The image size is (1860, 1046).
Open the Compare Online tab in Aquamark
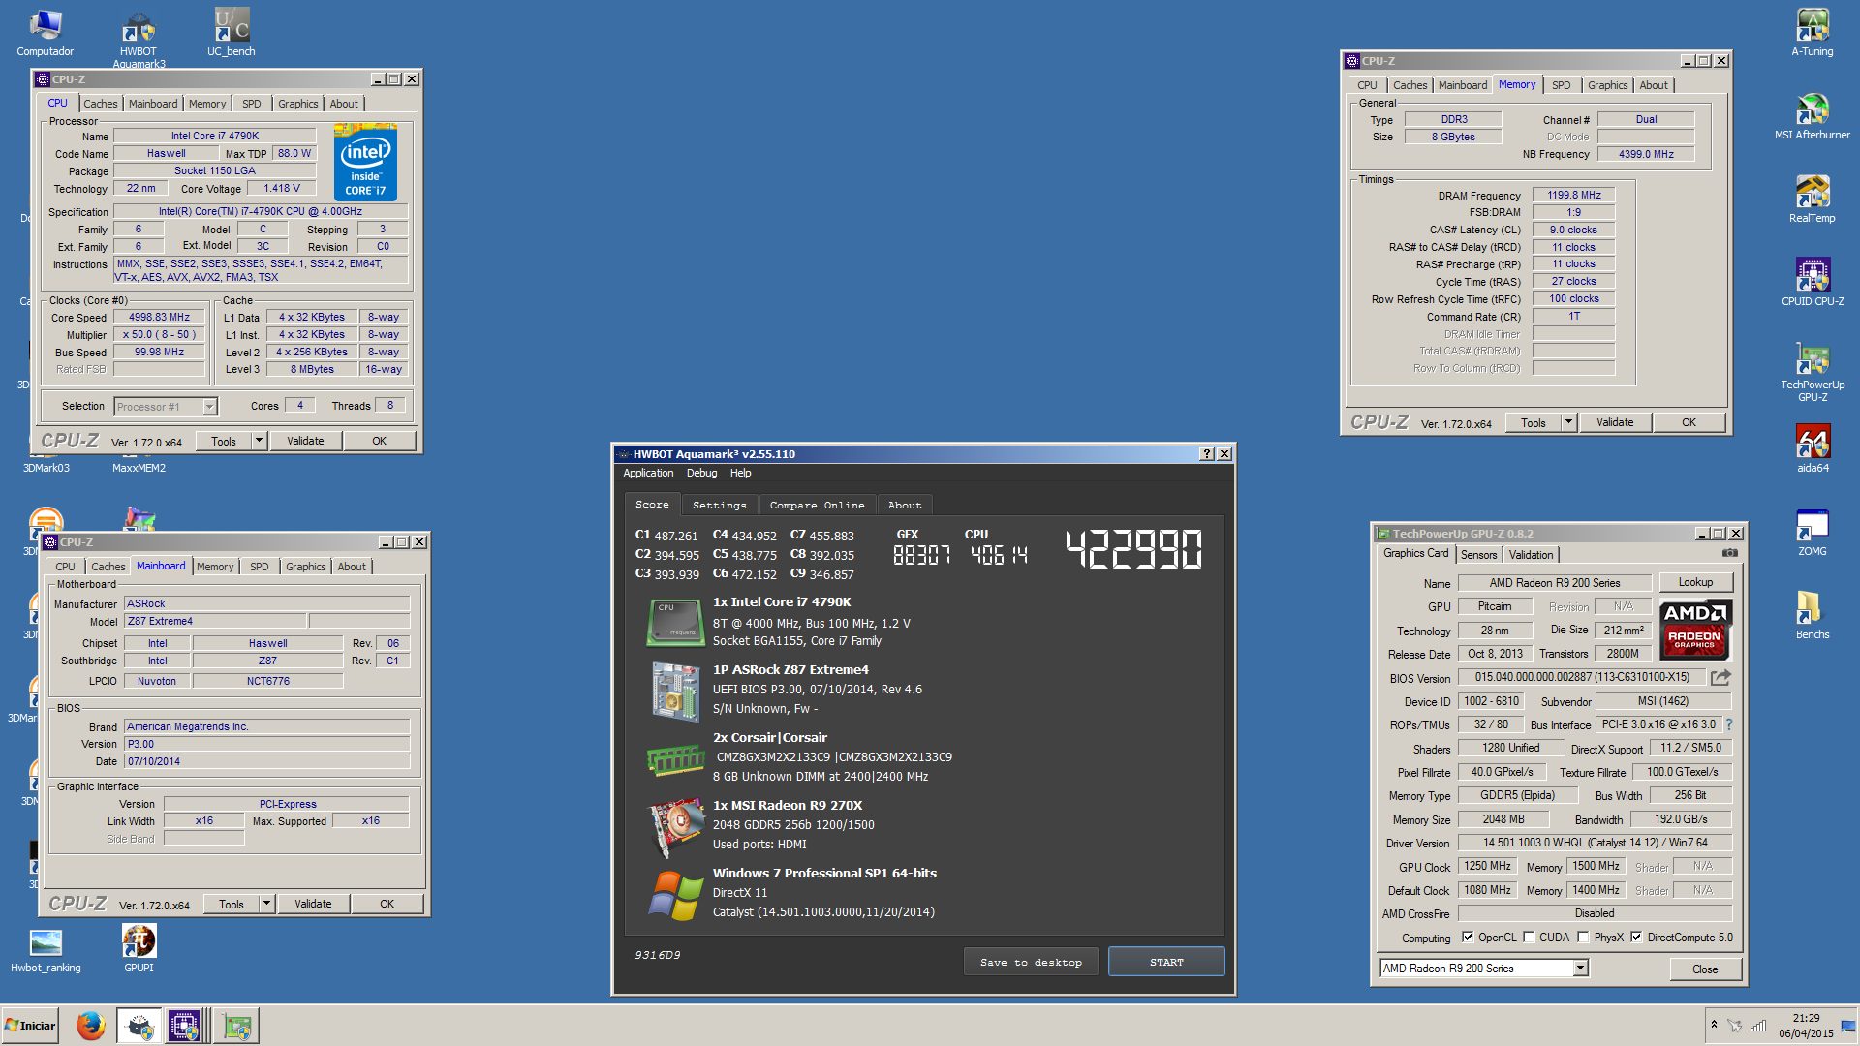coord(817,505)
